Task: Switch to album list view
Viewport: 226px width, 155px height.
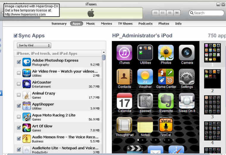Action: (x=163, y=13)
